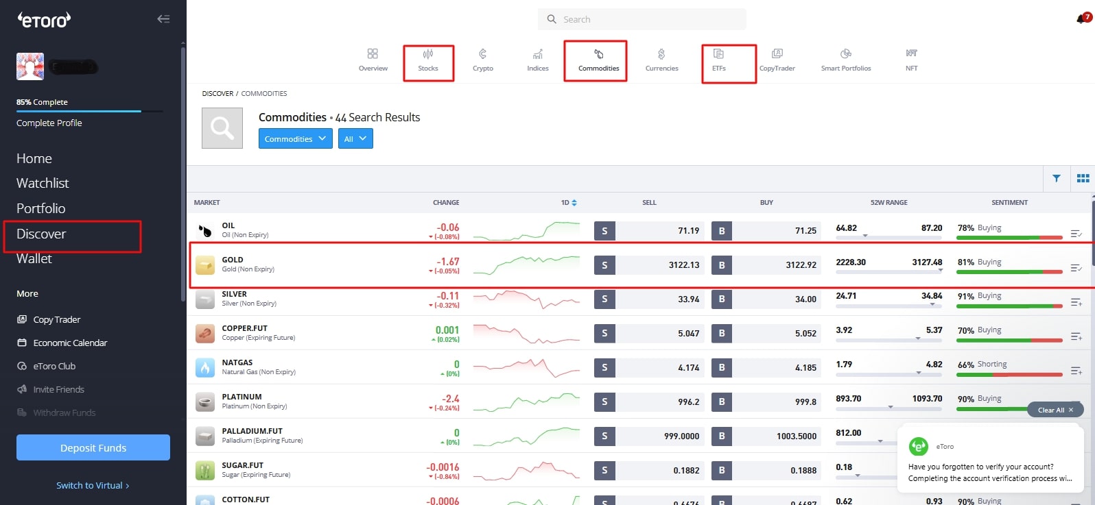The width and height of the screenshot is (1095, 505).
Task: Switch to grid view icon
Action: (x=1083, y=179)
